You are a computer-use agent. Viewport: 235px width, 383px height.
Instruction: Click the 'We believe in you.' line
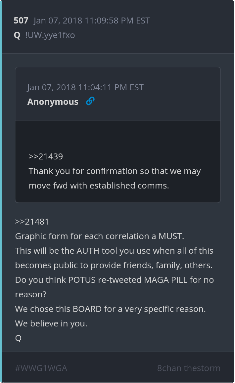tap(51, 323)
